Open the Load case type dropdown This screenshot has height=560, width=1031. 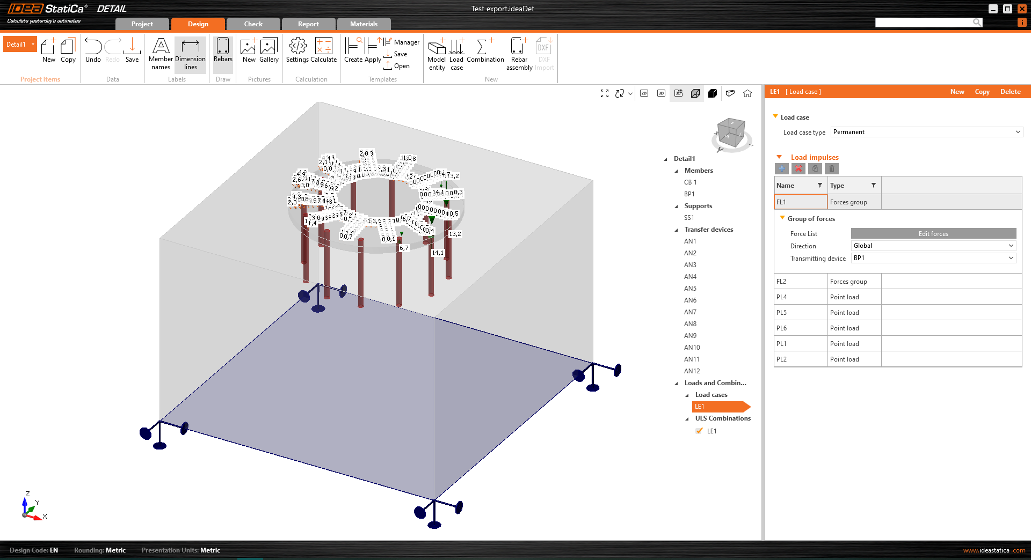pyautogui.click(x=926, y=132)
